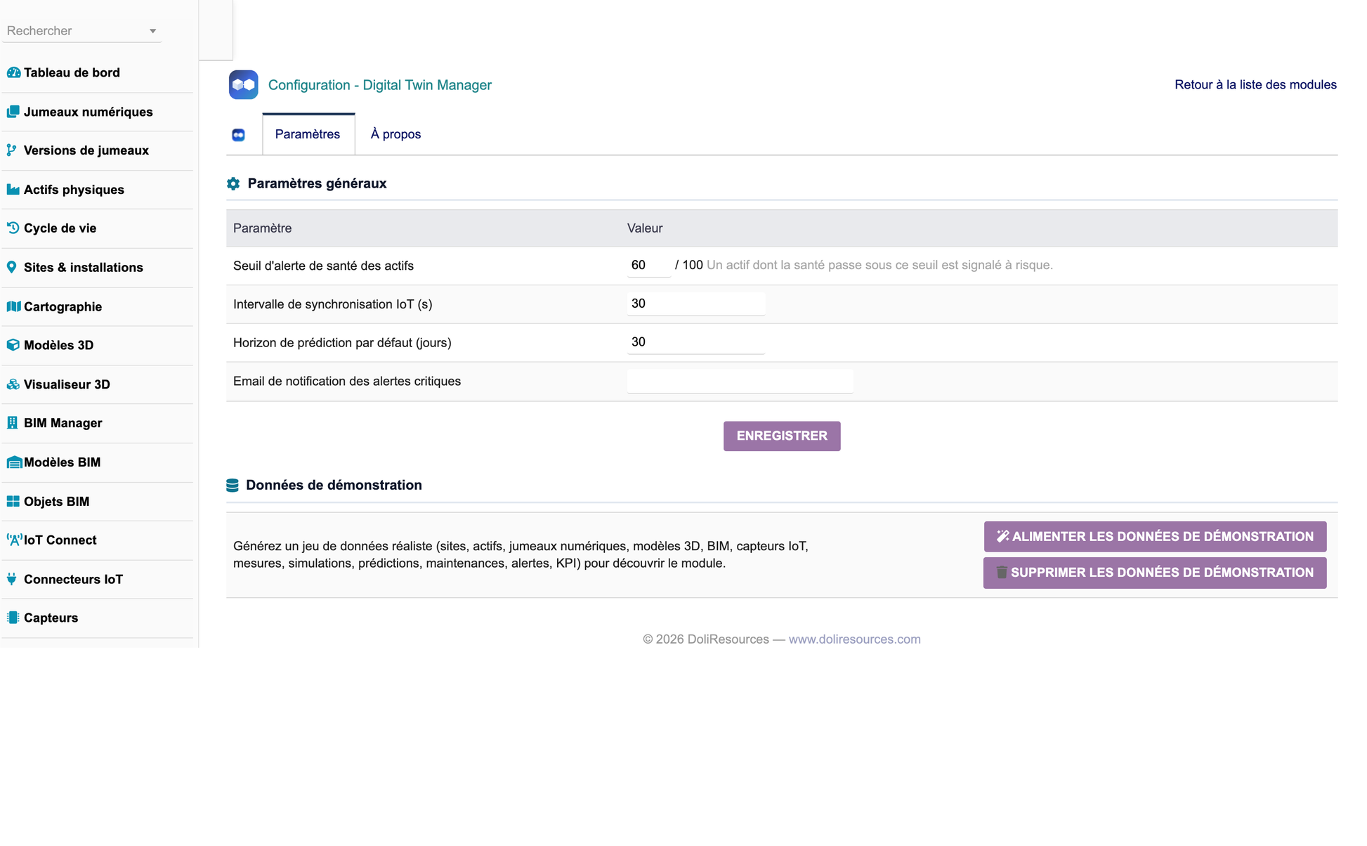This screenshot has width=1367, height=846.
Task: Click the Capteurs chip icon
Action: tap(13, 618)
